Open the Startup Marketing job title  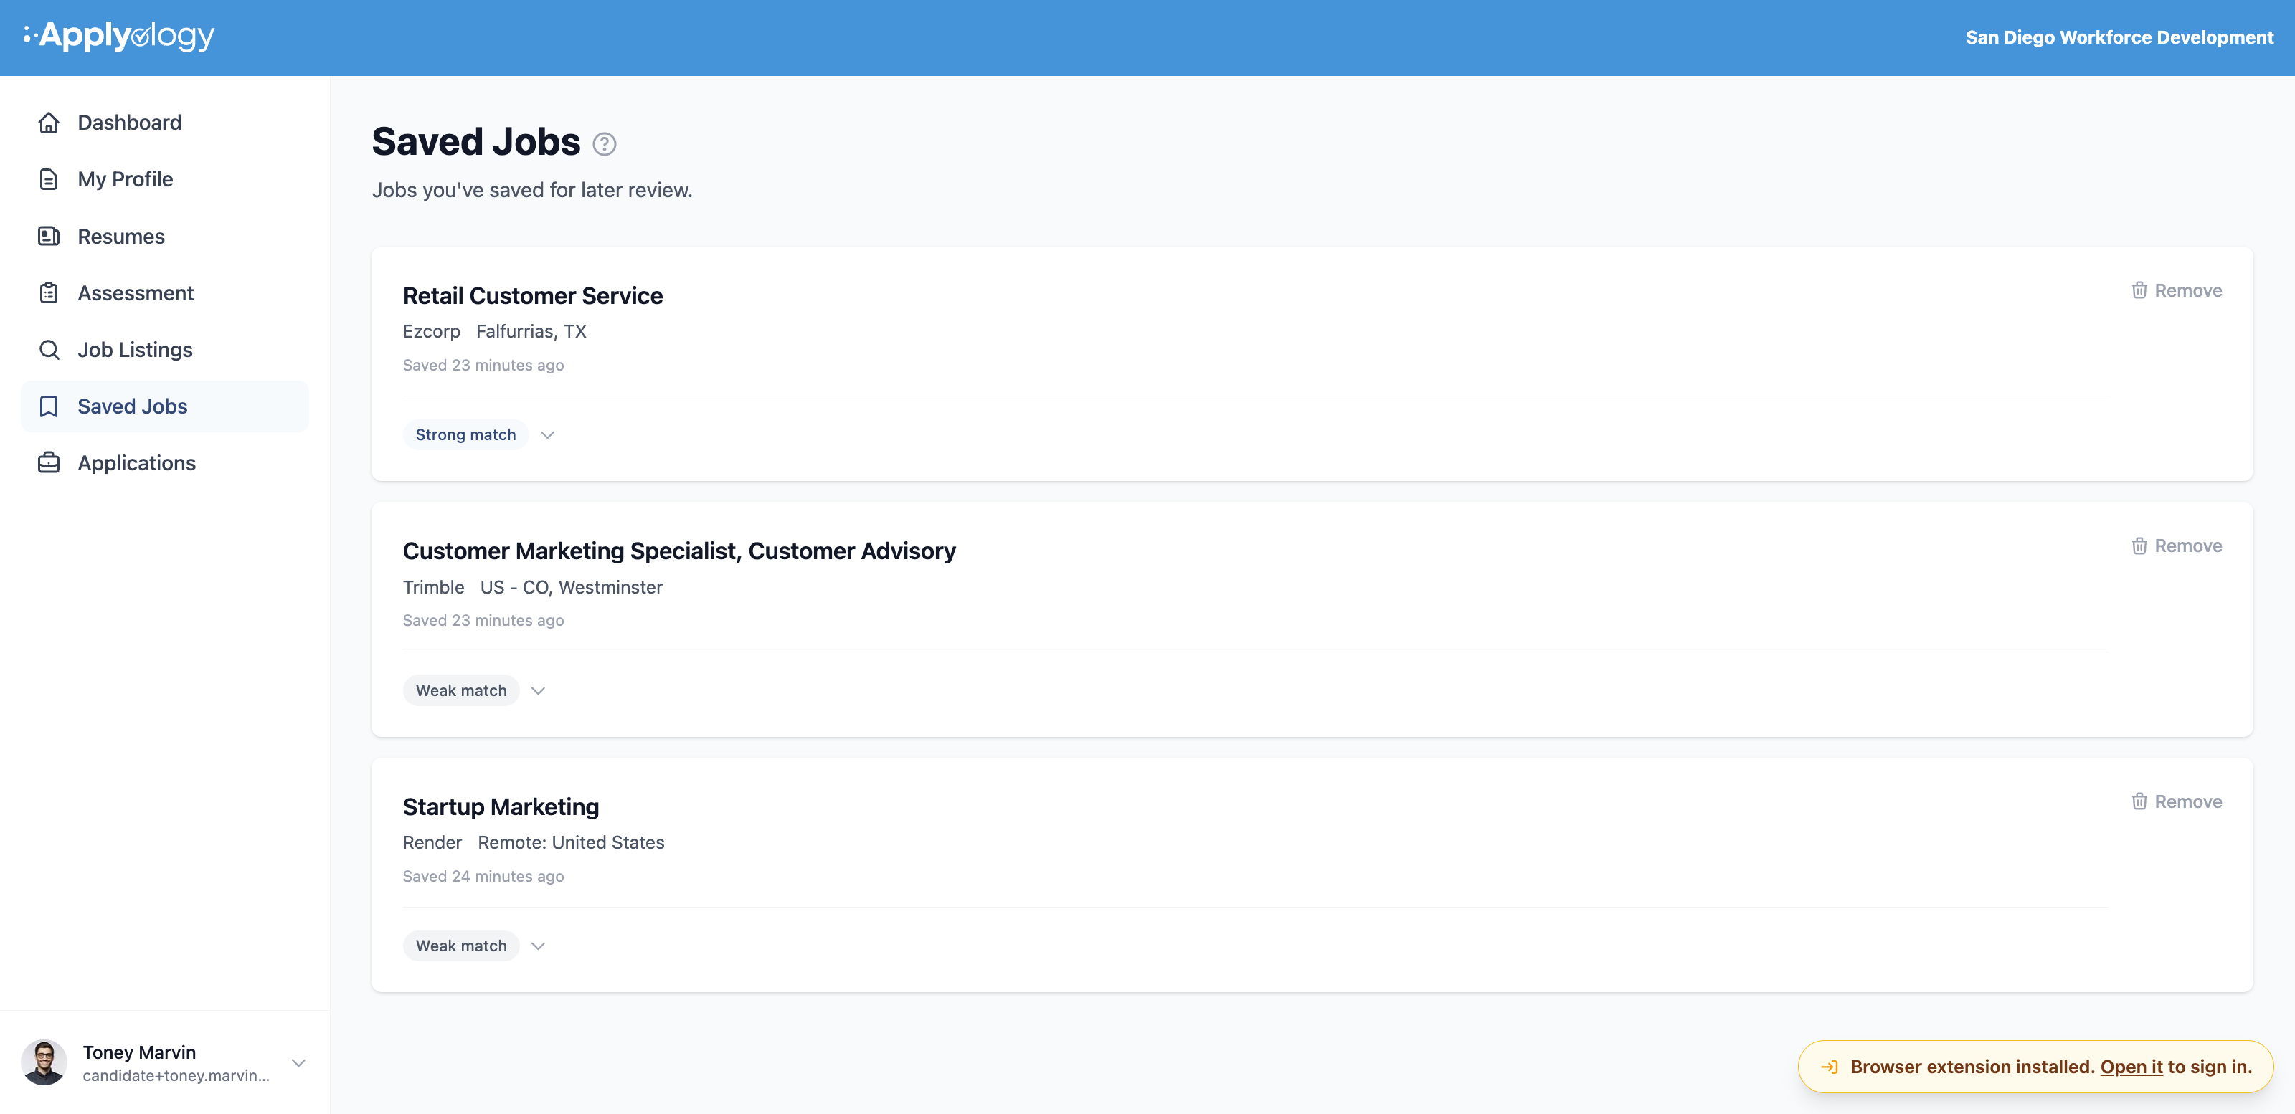(501, 806)
